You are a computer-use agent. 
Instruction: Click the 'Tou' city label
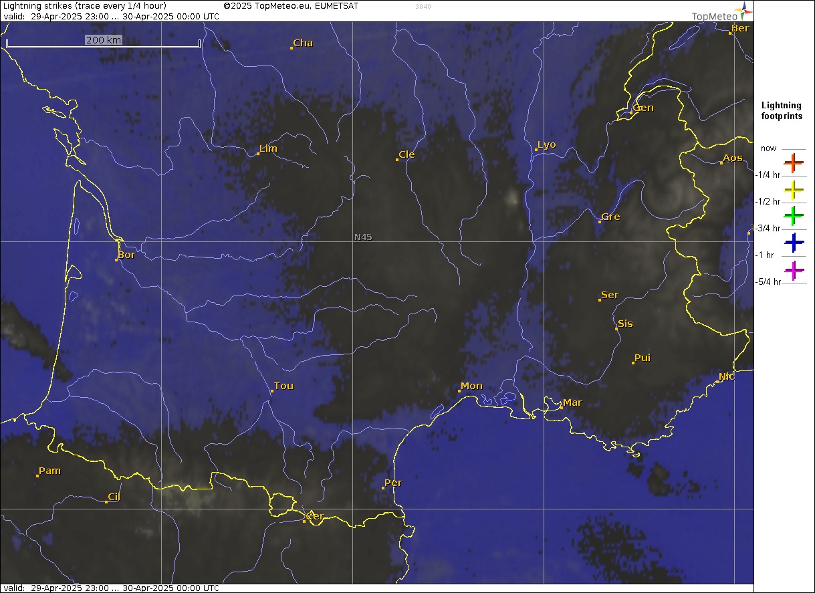[283, 386]
